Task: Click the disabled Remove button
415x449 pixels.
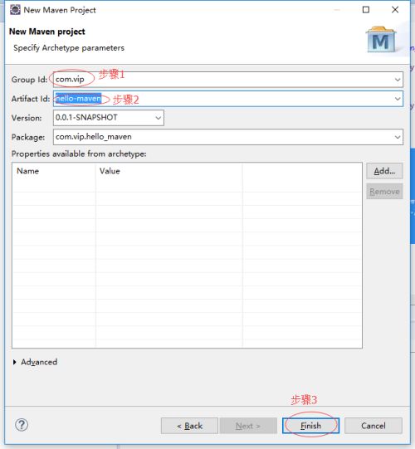Action: click(384, 191)
